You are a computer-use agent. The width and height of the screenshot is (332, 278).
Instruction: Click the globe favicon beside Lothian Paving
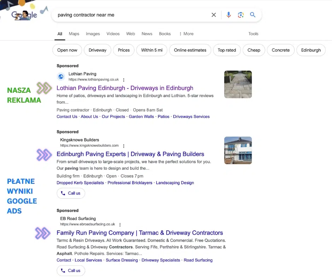(x=61, y=76)
